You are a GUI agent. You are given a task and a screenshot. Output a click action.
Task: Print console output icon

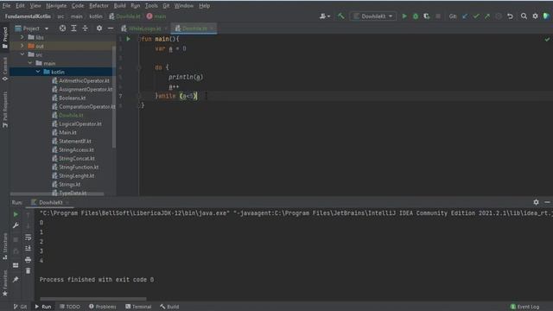coord(29,260)
